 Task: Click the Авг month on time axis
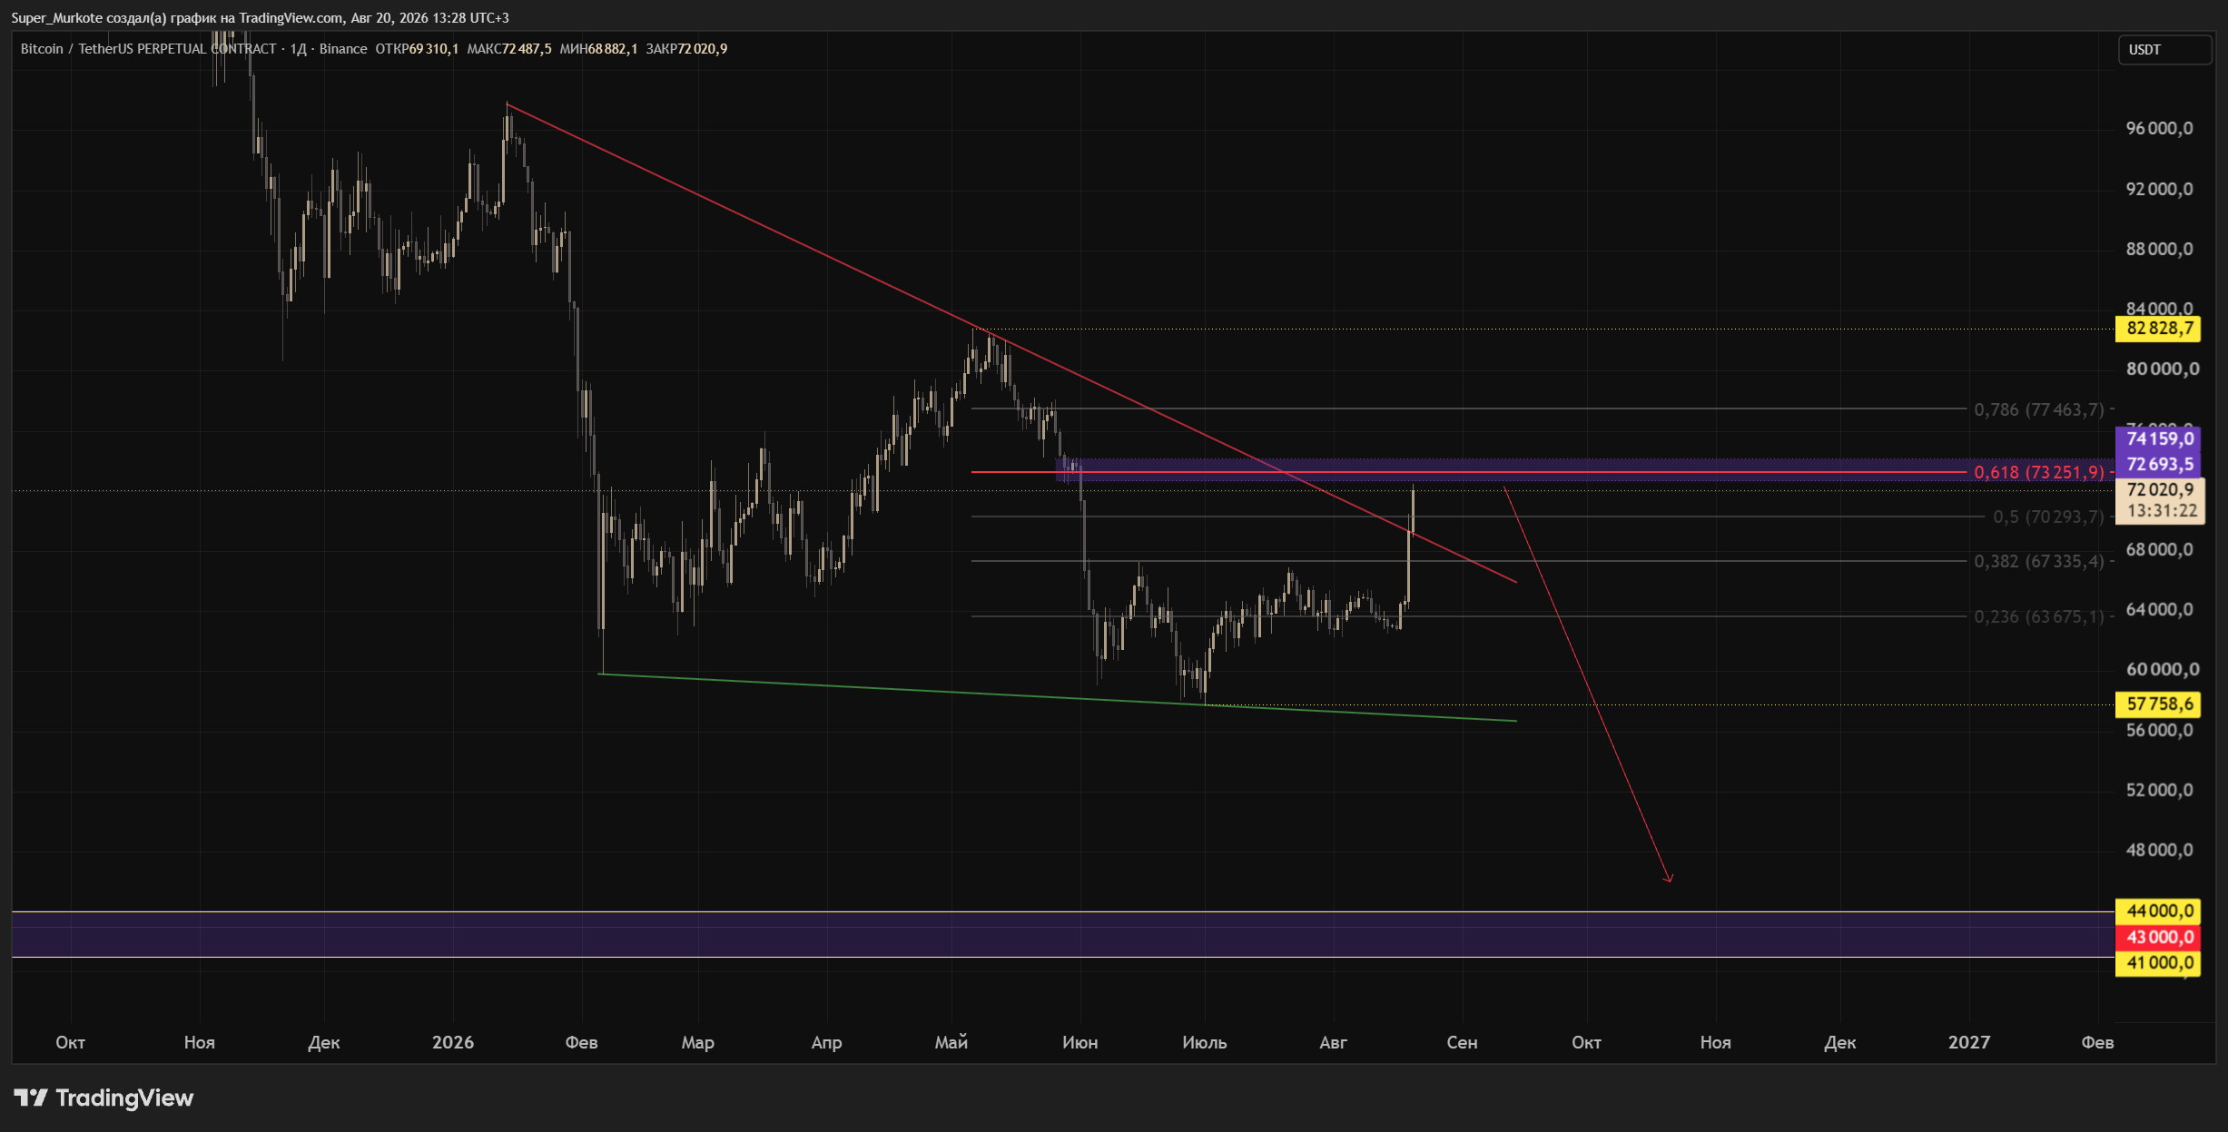click(x=1333, y=1042)
